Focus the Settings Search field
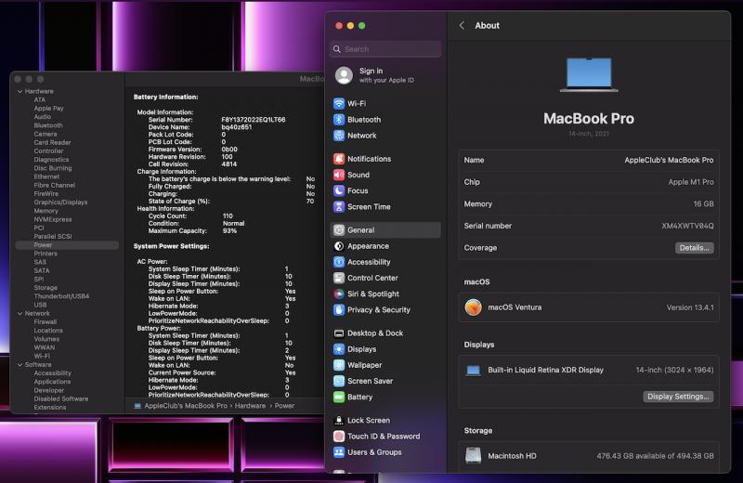Screen dimensions: 743x483 385,49
